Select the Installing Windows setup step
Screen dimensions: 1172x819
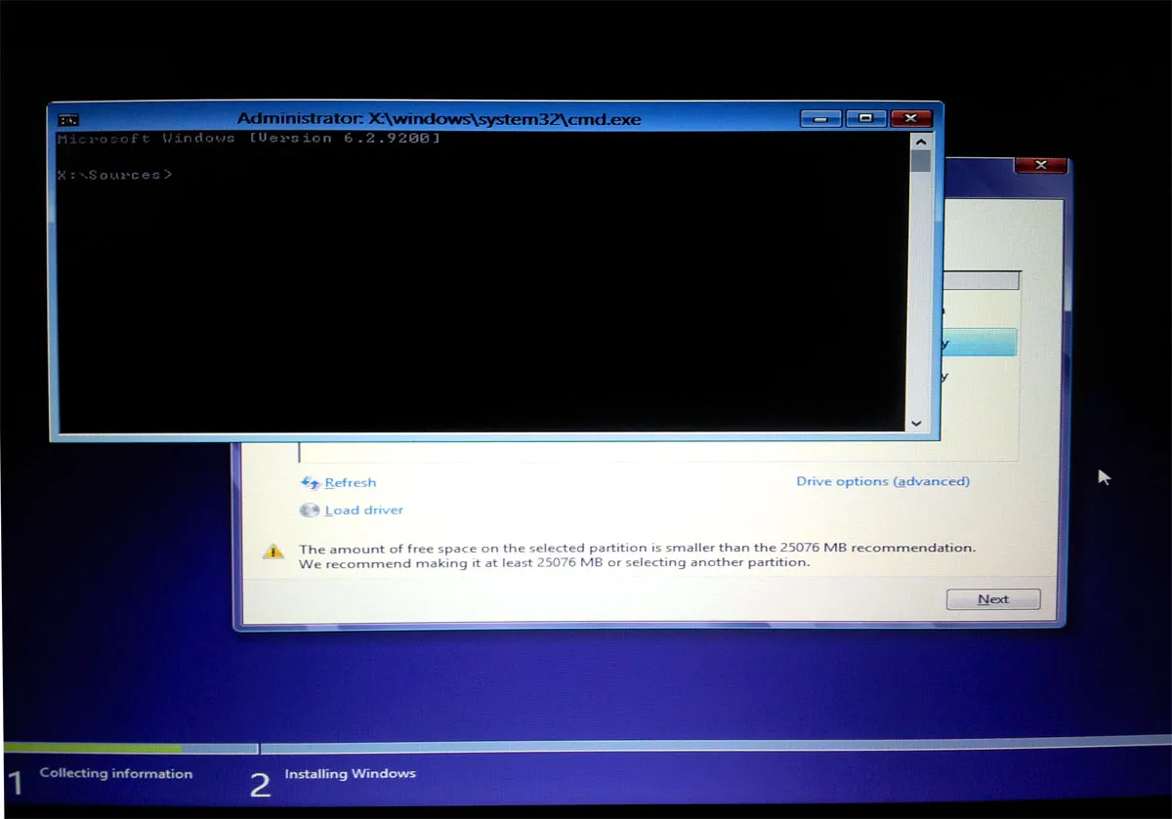click(350, 773)
